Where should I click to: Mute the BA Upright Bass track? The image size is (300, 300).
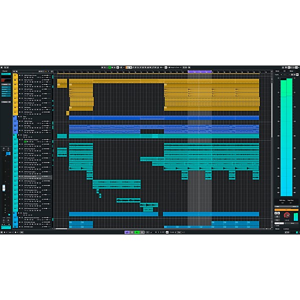point(19,130)
